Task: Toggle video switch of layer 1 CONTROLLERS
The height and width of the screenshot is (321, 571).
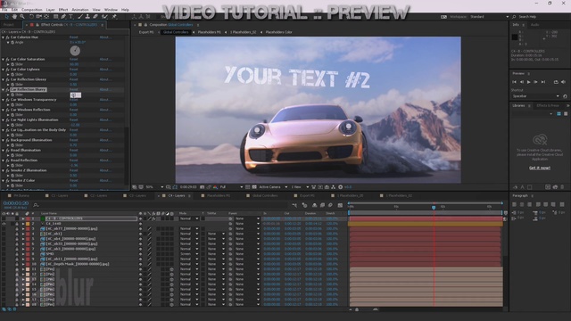Action: tap(4, 218)
